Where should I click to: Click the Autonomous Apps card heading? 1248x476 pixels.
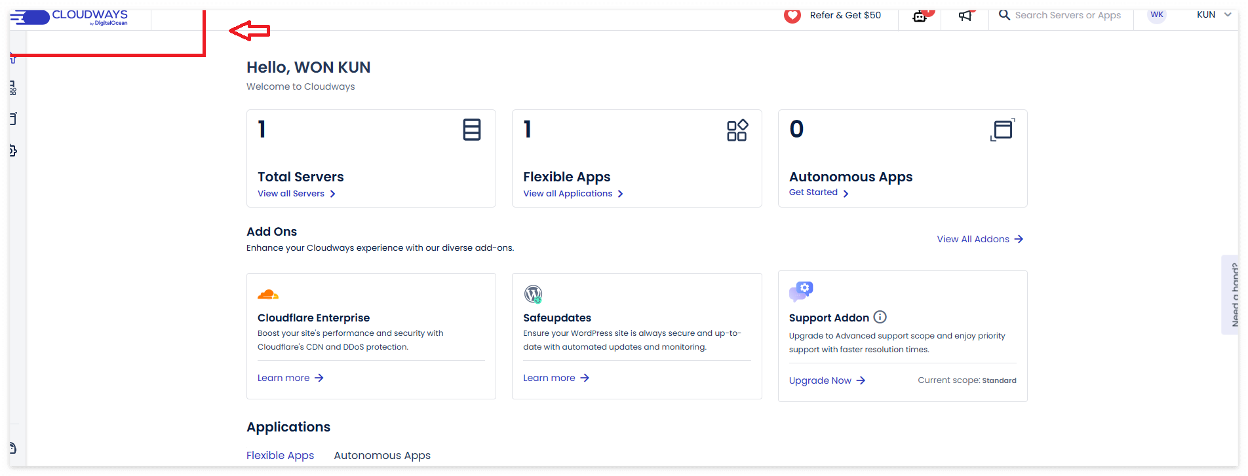point(851,177)
